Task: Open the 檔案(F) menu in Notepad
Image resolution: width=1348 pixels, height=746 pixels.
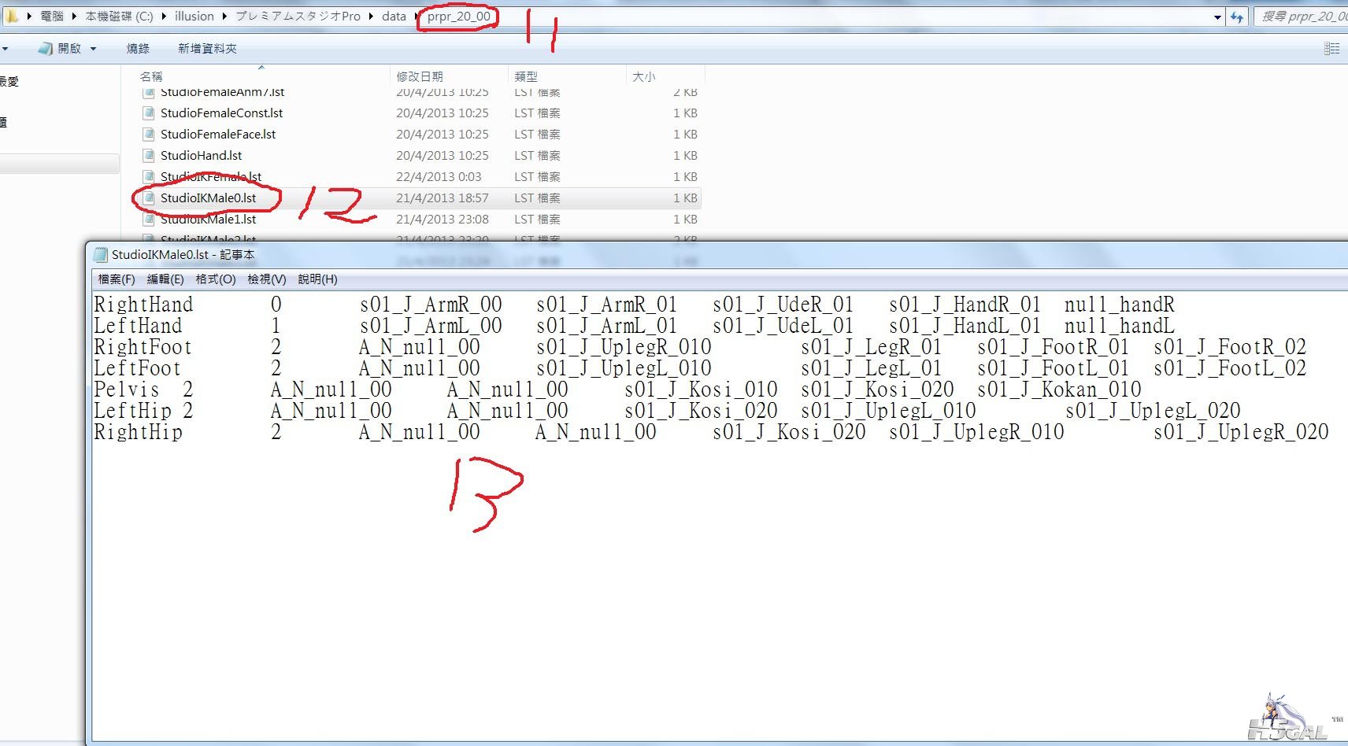Action: coord(116,279)
